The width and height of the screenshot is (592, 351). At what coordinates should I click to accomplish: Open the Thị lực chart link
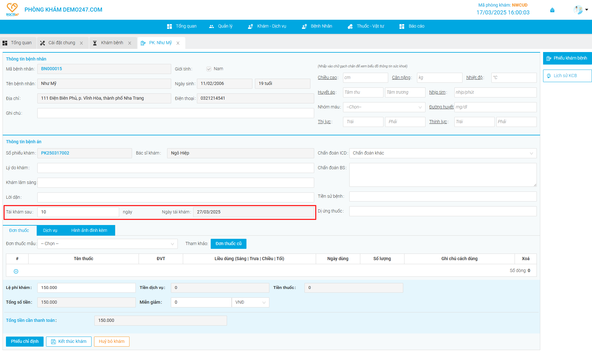click(324, 122)
